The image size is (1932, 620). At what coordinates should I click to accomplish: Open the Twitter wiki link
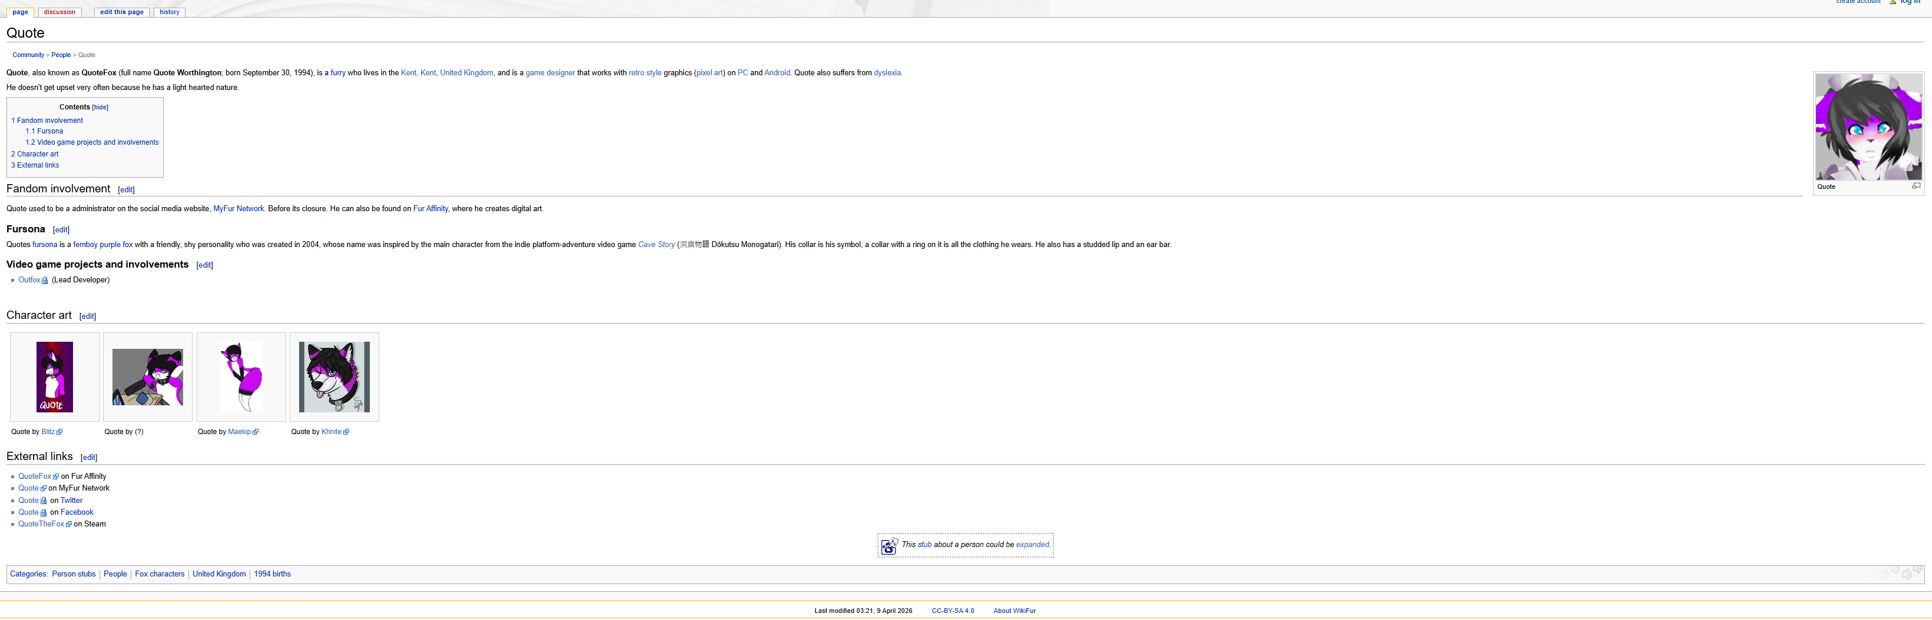(72, 501)
